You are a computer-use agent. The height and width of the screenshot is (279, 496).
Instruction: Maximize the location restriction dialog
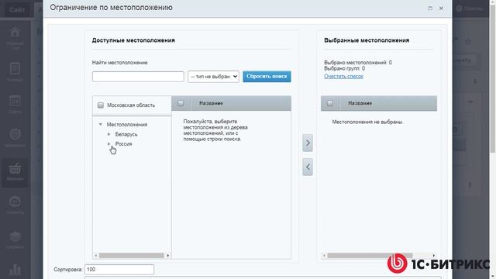click(430, 9)
